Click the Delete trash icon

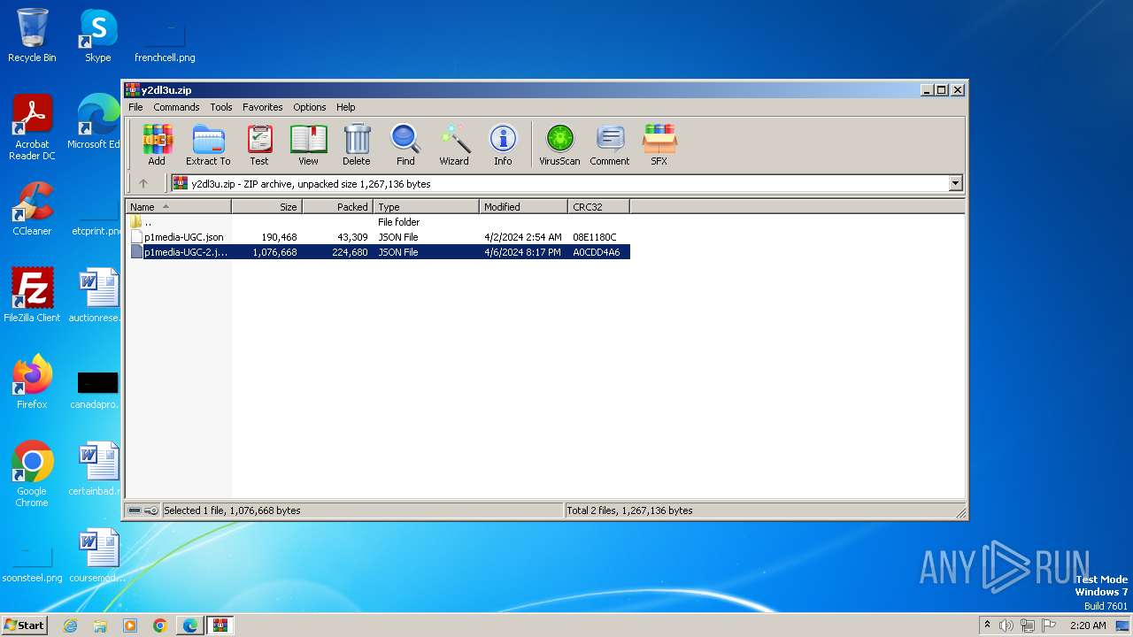point(357,145)
